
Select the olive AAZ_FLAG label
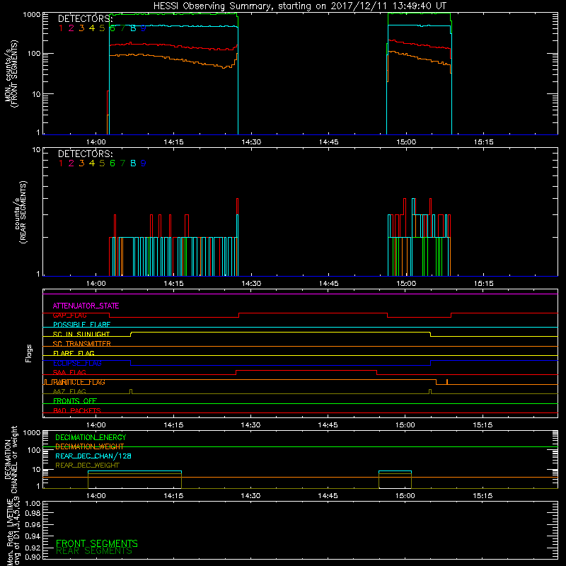click(69, 391)
